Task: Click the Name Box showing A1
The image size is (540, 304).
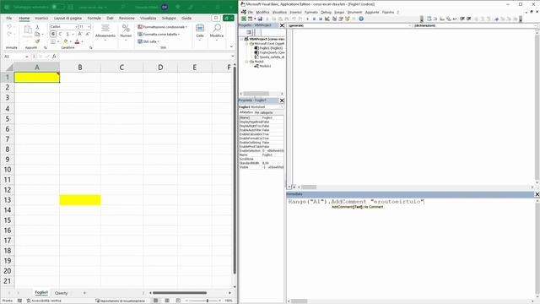Action: [x=15, y=57]
